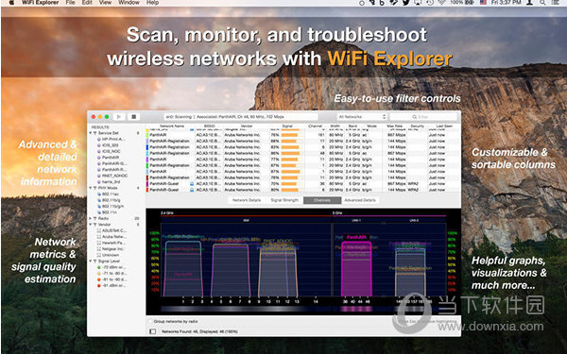
Task: Open the Help menu
Action: click(152, 3)
